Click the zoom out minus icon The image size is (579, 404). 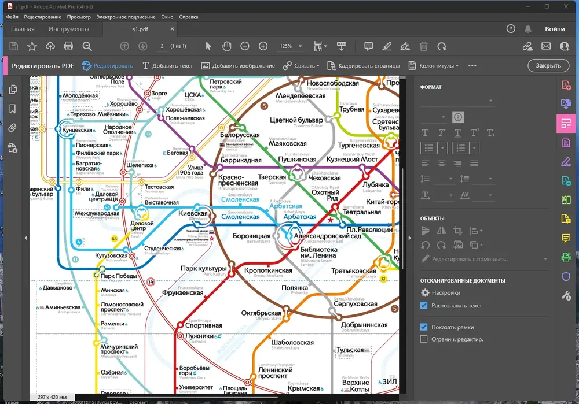(x=245, y=46)
